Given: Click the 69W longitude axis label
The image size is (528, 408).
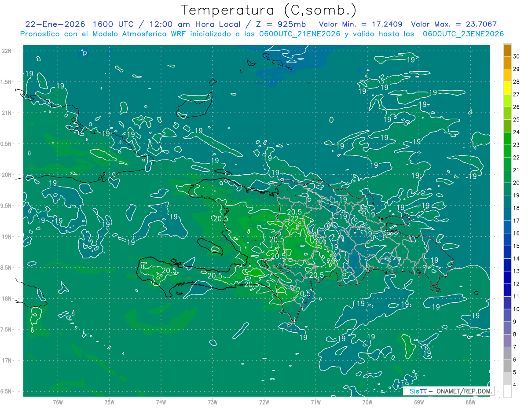Looking at the screenshot, I should 419,402.
